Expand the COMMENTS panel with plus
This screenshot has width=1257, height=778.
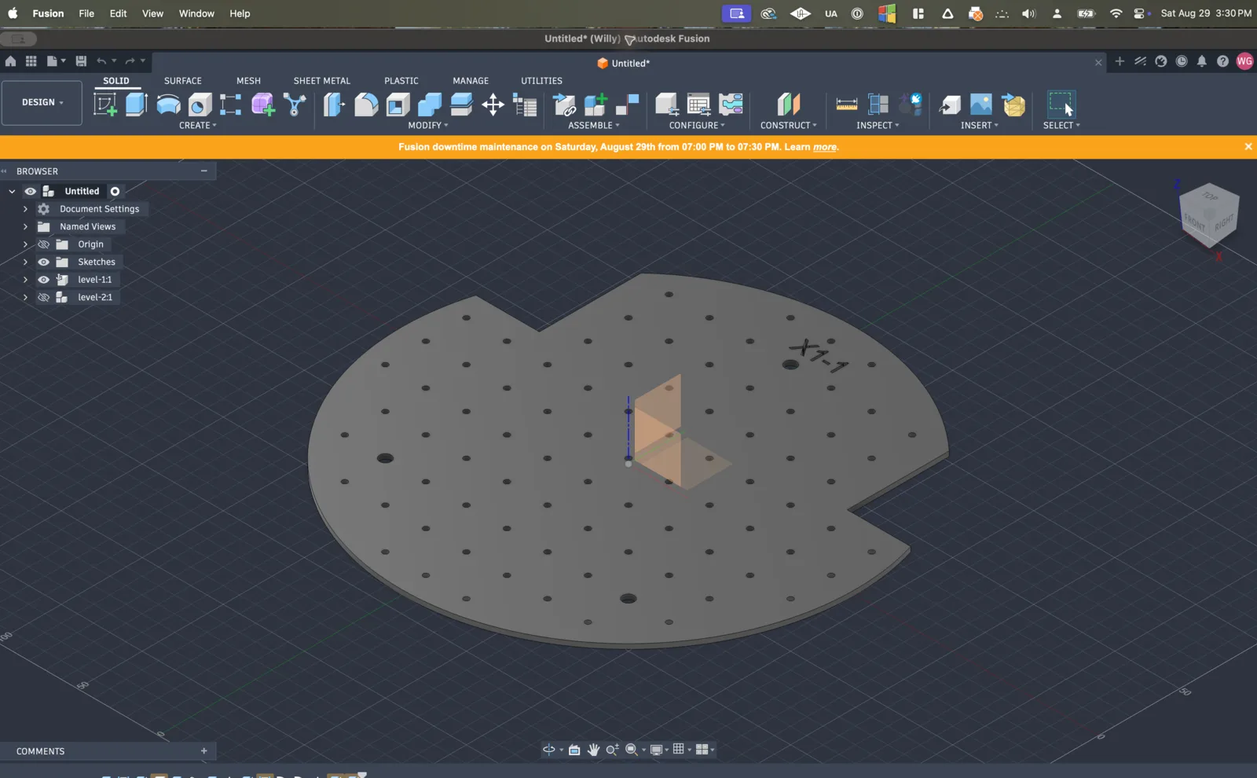point(204,751)
